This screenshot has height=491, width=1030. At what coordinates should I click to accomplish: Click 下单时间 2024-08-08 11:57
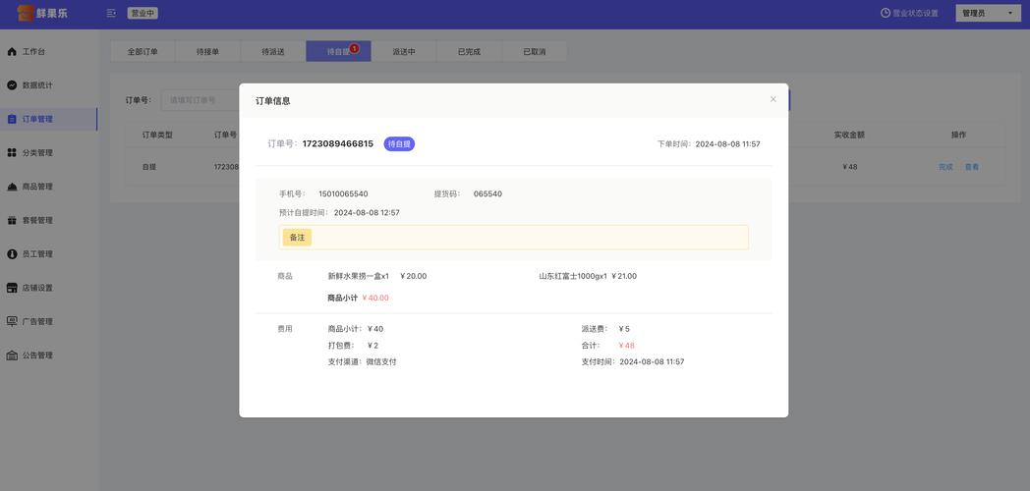click(709, 143)
